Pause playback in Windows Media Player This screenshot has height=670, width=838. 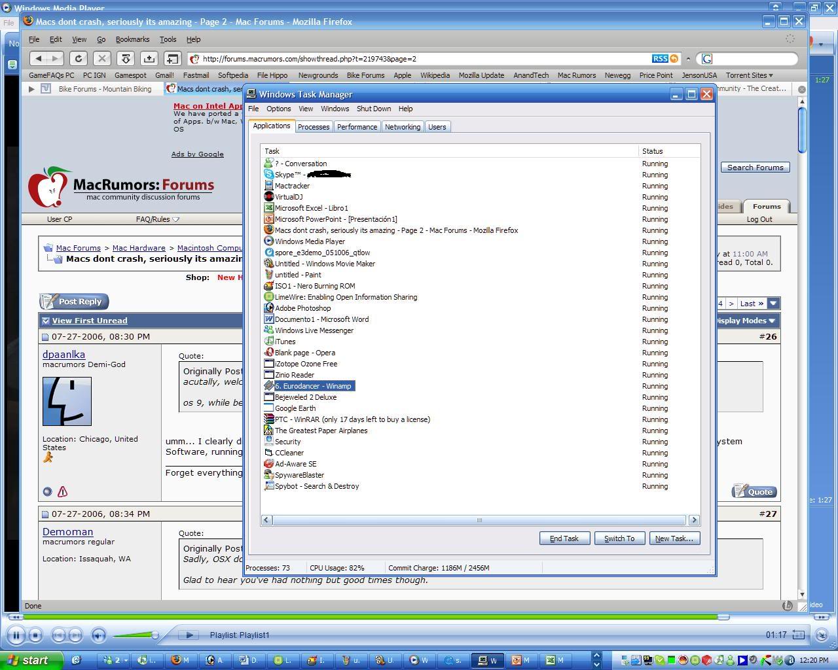(x=16, y=635)
